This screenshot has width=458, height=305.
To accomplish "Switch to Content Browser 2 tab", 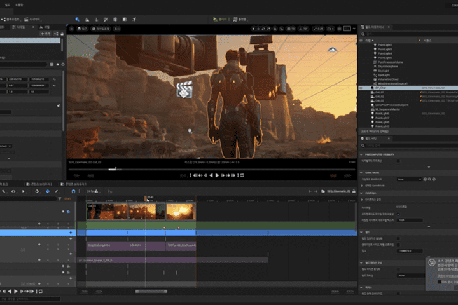I will pos(39,184).
